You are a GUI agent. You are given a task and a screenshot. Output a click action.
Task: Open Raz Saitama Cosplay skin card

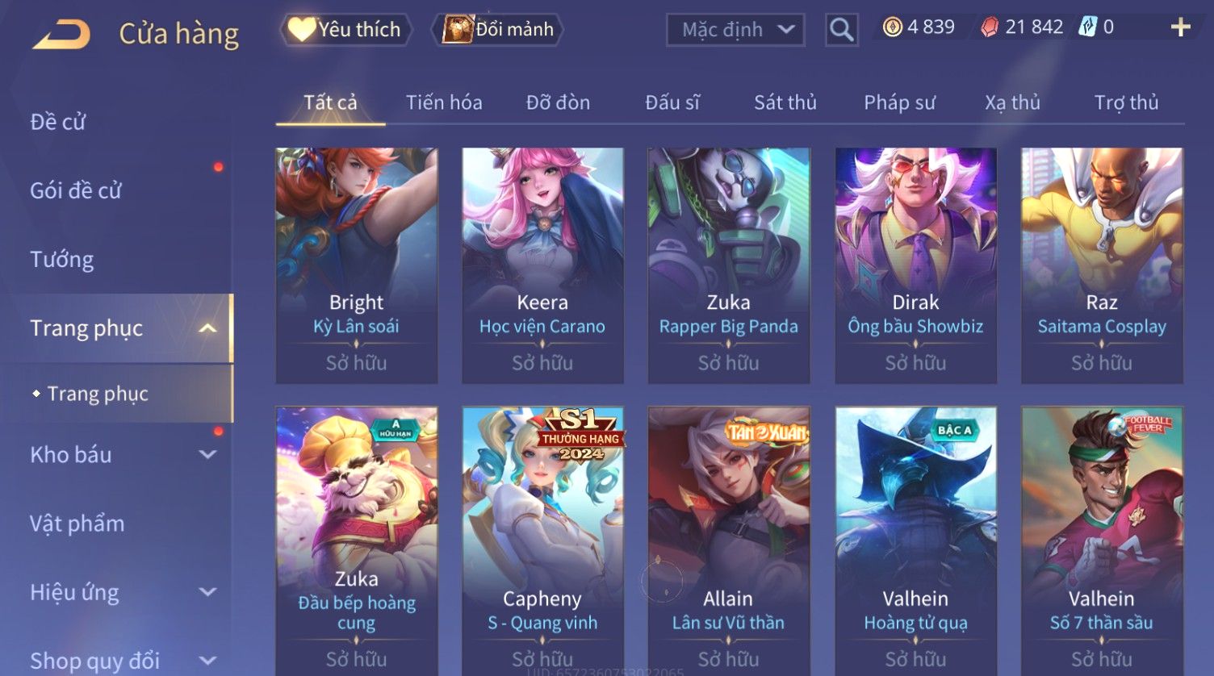(1102, 265)
